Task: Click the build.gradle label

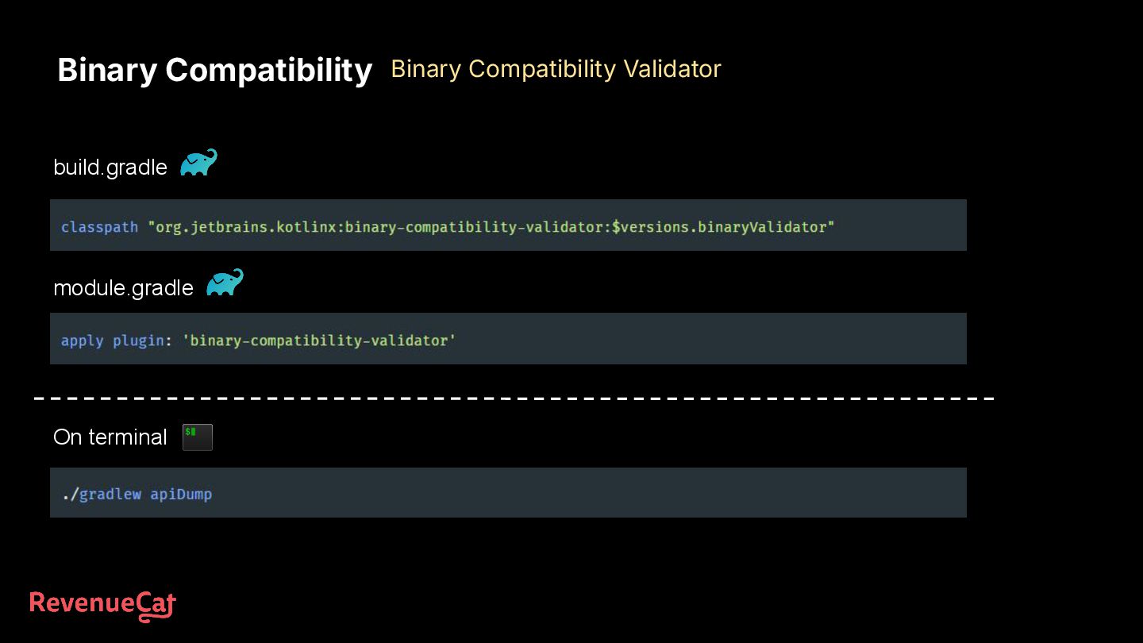Action: click(110, 167)
